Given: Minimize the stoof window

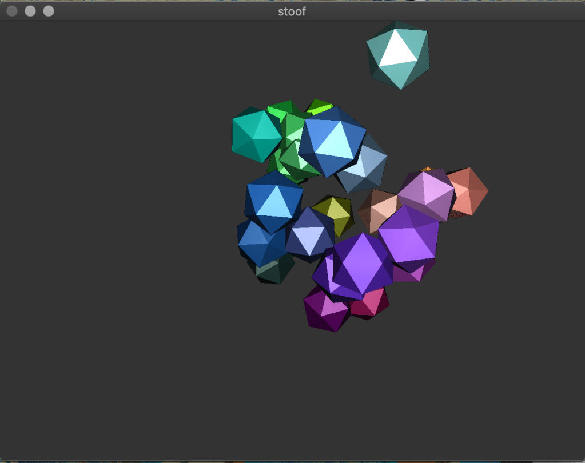Looking at the screenshot, I should pos(30,11).
